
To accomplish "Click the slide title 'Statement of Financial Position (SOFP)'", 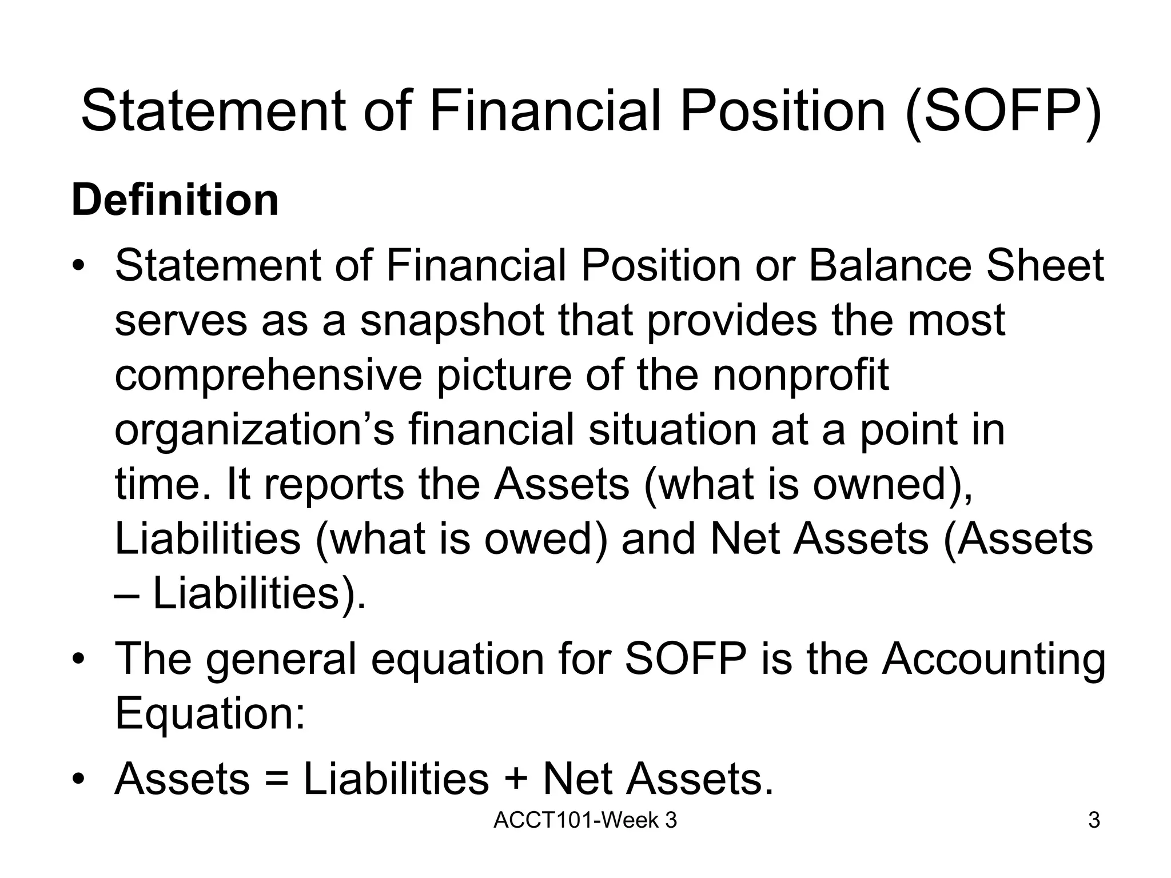I will tap(591, 110).
